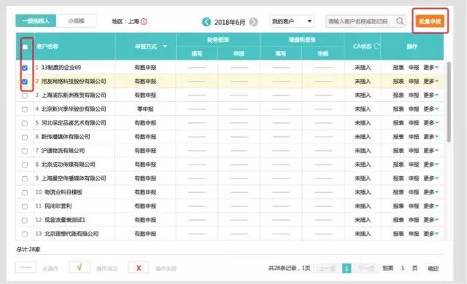Image resolution: width=467 pixels, height=284 pixels.
Task: Click the search magnifier icon
Action: point(400,21)
